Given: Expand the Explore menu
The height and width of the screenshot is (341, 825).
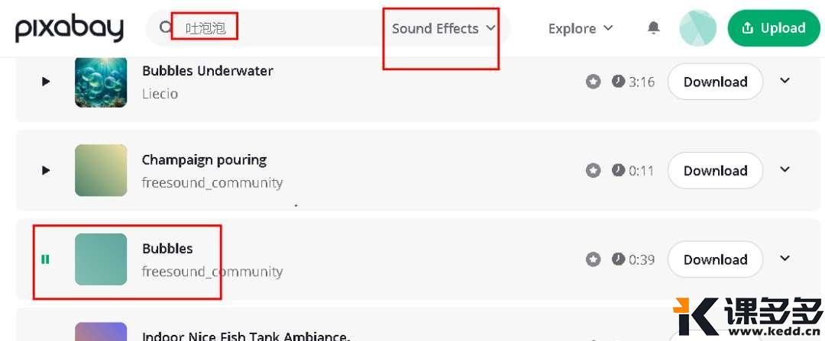Looking at the screenshot, I should point(581,28).
